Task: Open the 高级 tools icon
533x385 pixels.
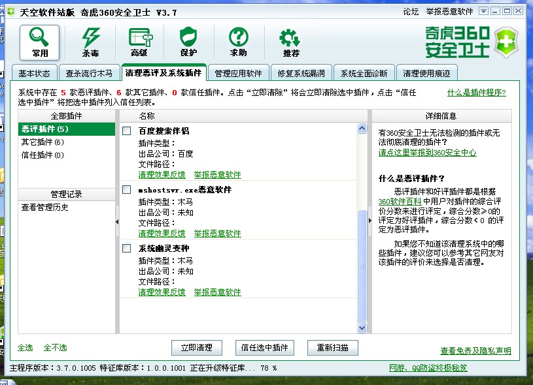Action: point(140,42)
